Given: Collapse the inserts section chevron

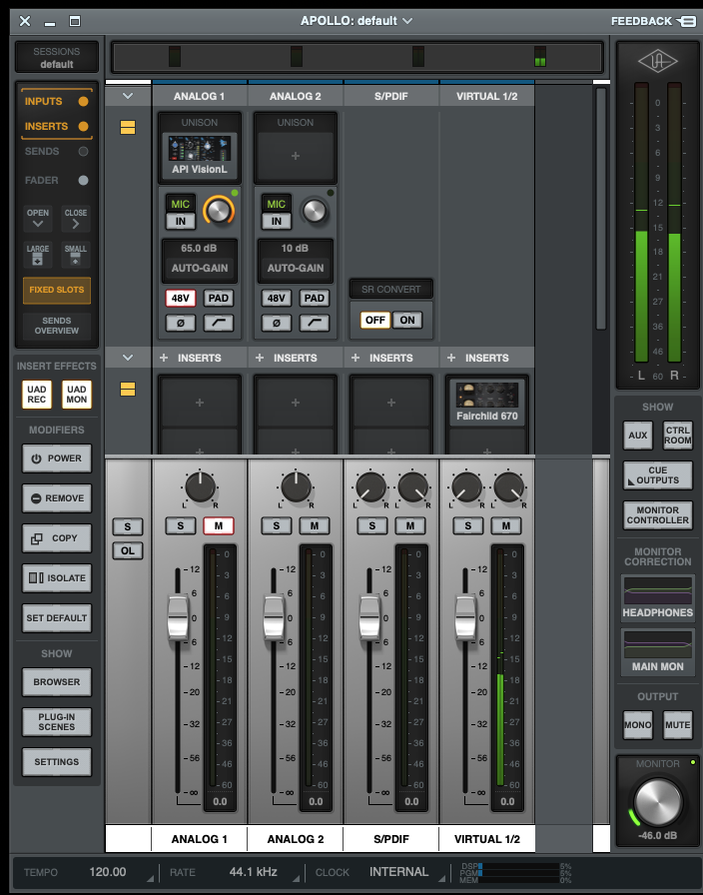Looking at the screenshot, I should click(x=128, y=358).
